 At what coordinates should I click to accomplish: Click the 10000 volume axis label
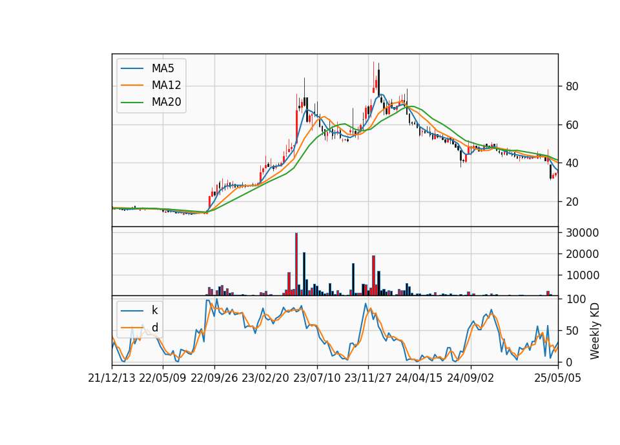point(583,275)
